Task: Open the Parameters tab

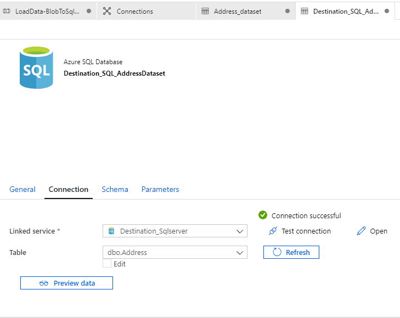Action: pyautogui.click(x=160, y=189)
